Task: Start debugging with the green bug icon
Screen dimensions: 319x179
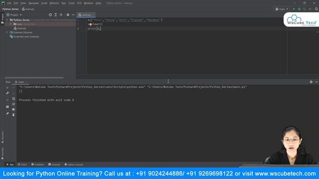Action: click(299, 9)
